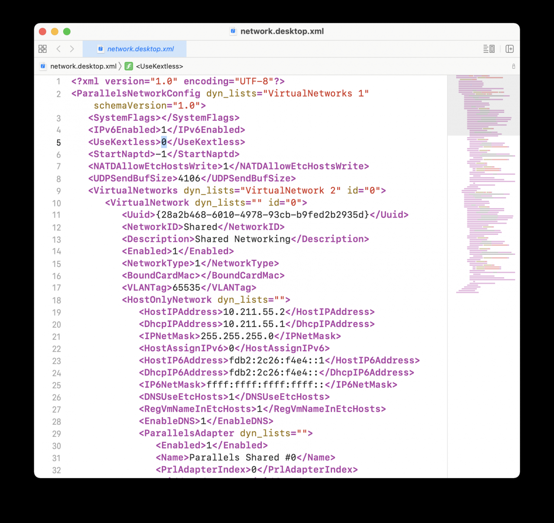
Task: Click the forward navigation chevron icon
Action: tap(72, 49)
